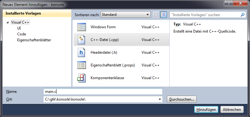
Task: Select the UI category
Action: 19,28
